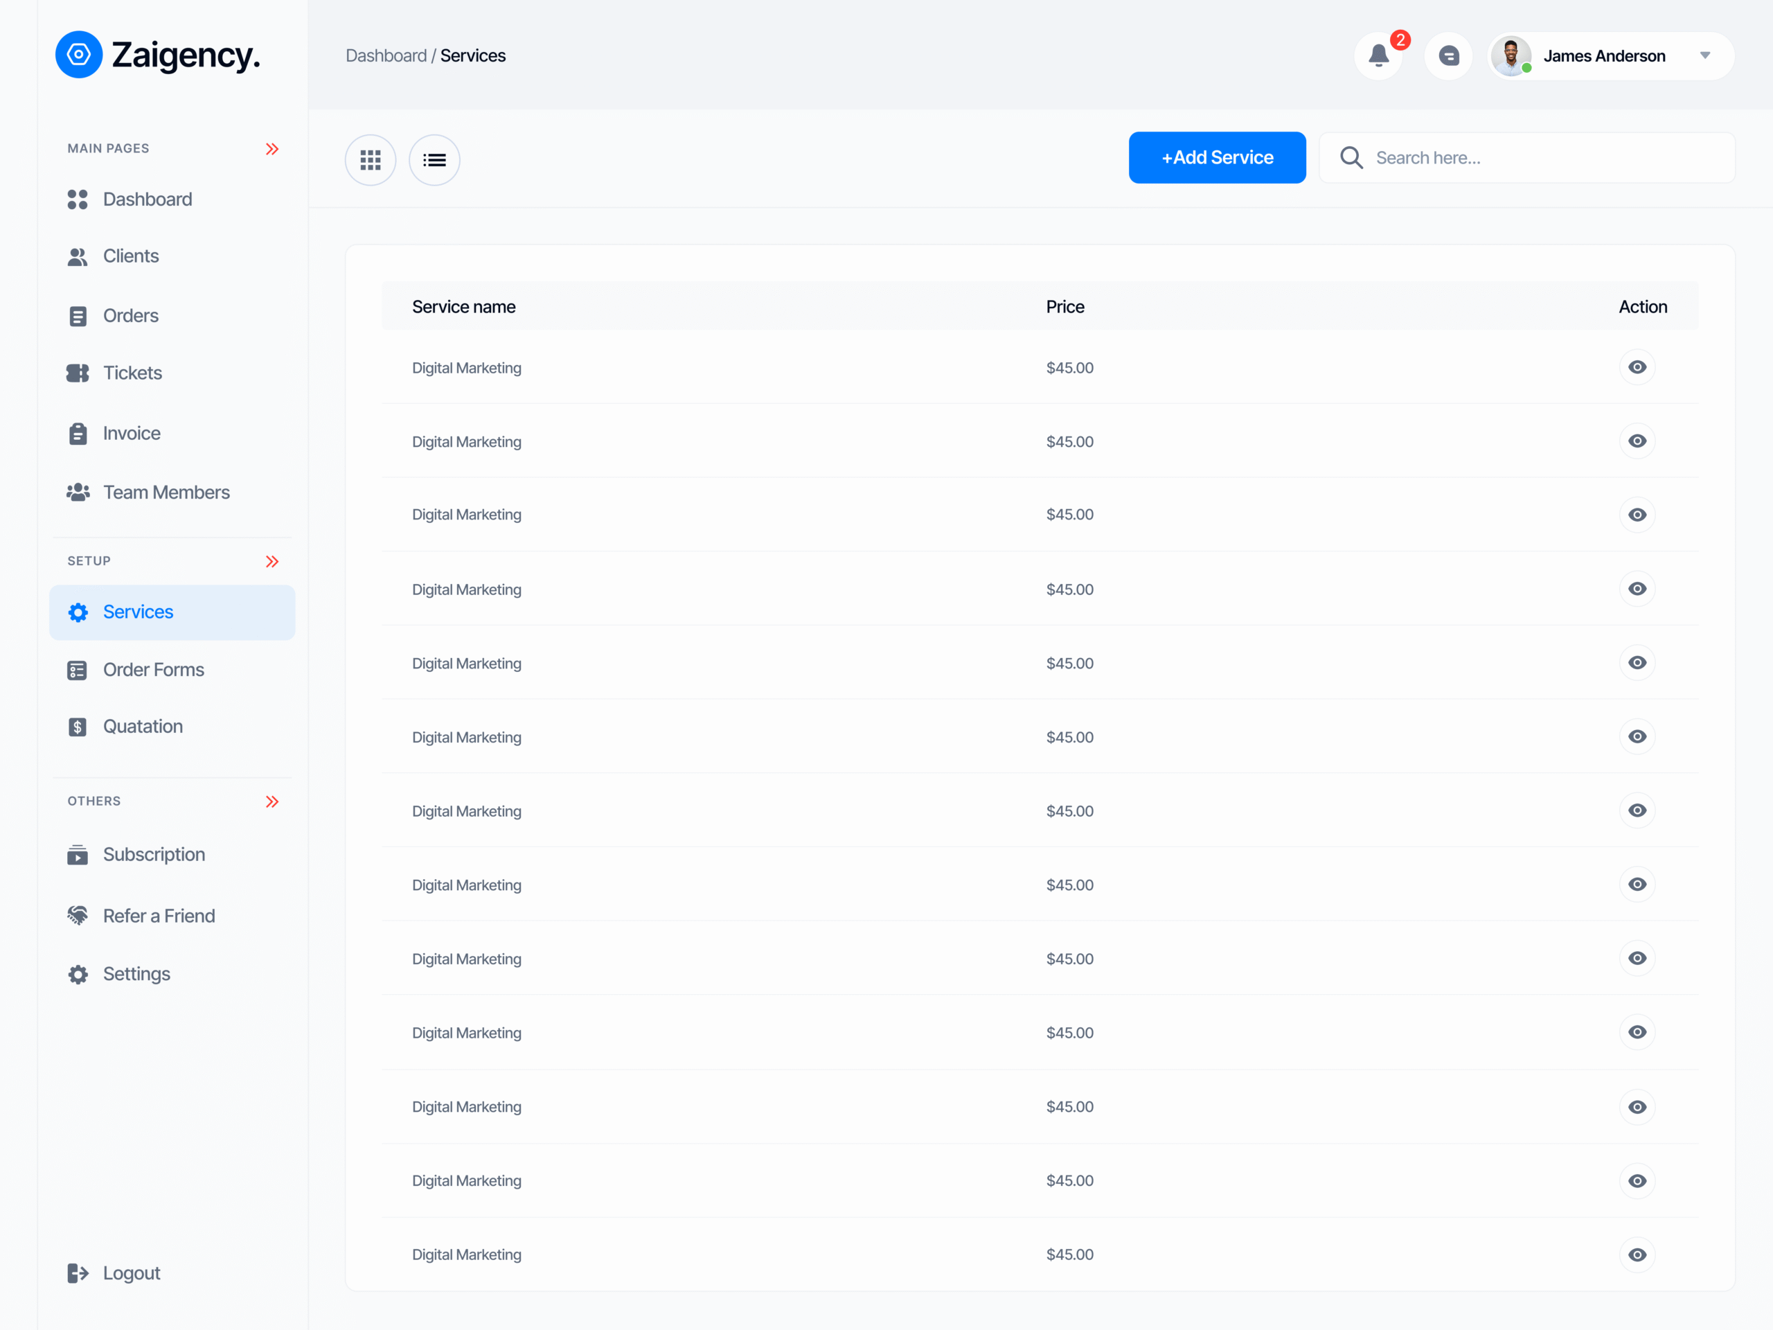Expand the James Anderson profile dropdown
The image size is (1773, 1330).
1705,56
